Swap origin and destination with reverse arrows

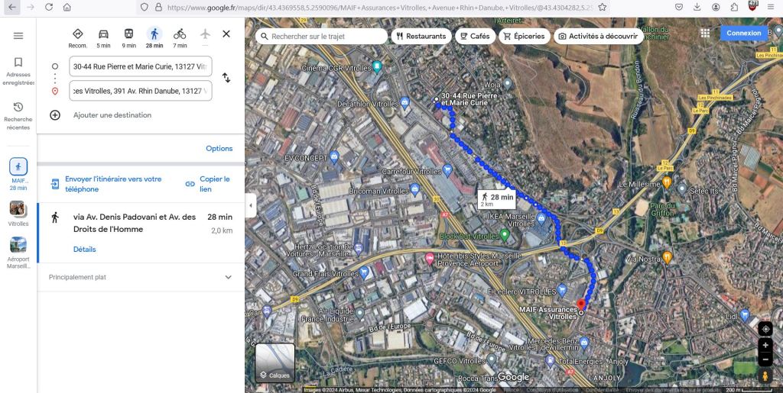click(x=226, y=78)
